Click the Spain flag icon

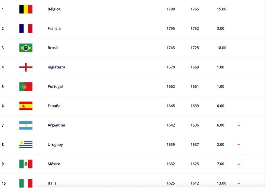(x=26, y=106)
